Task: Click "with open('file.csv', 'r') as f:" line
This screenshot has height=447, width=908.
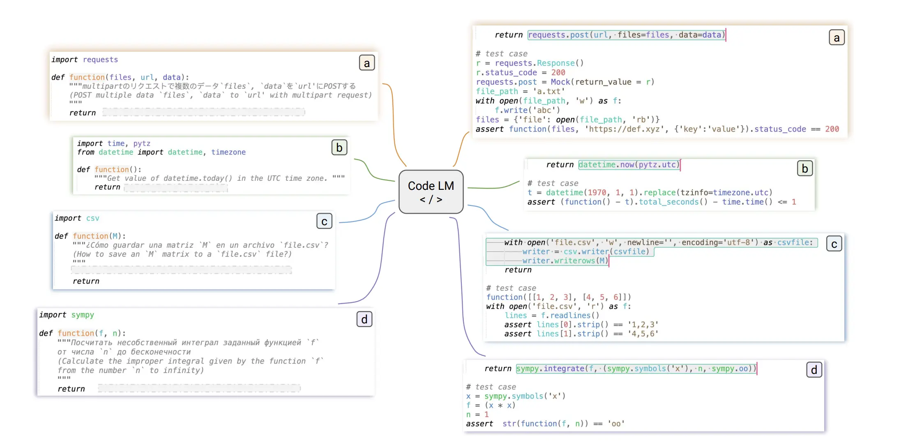Action: point(559,306)
